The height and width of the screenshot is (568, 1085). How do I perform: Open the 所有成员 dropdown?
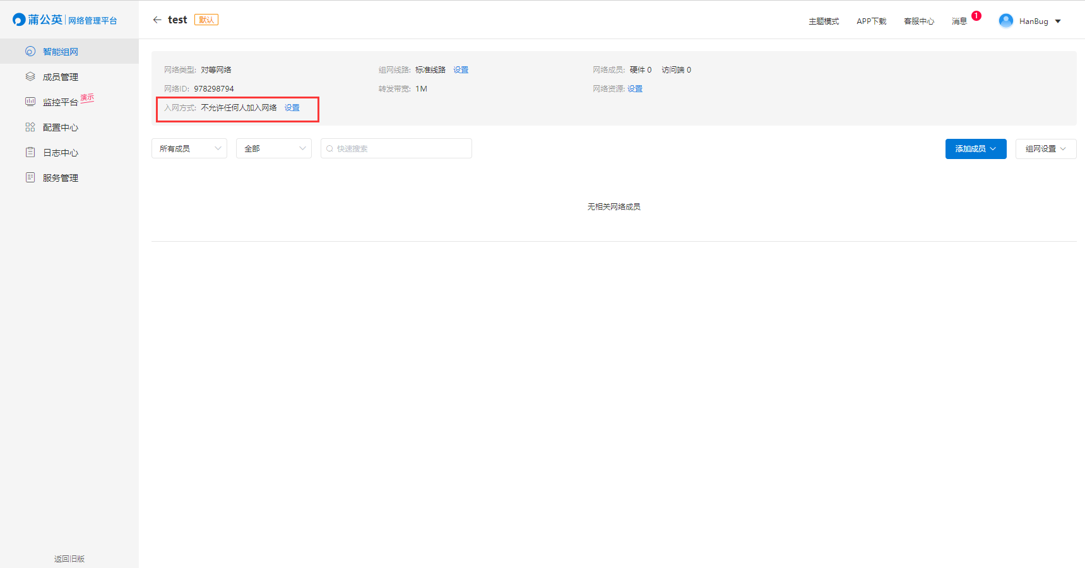189,148
